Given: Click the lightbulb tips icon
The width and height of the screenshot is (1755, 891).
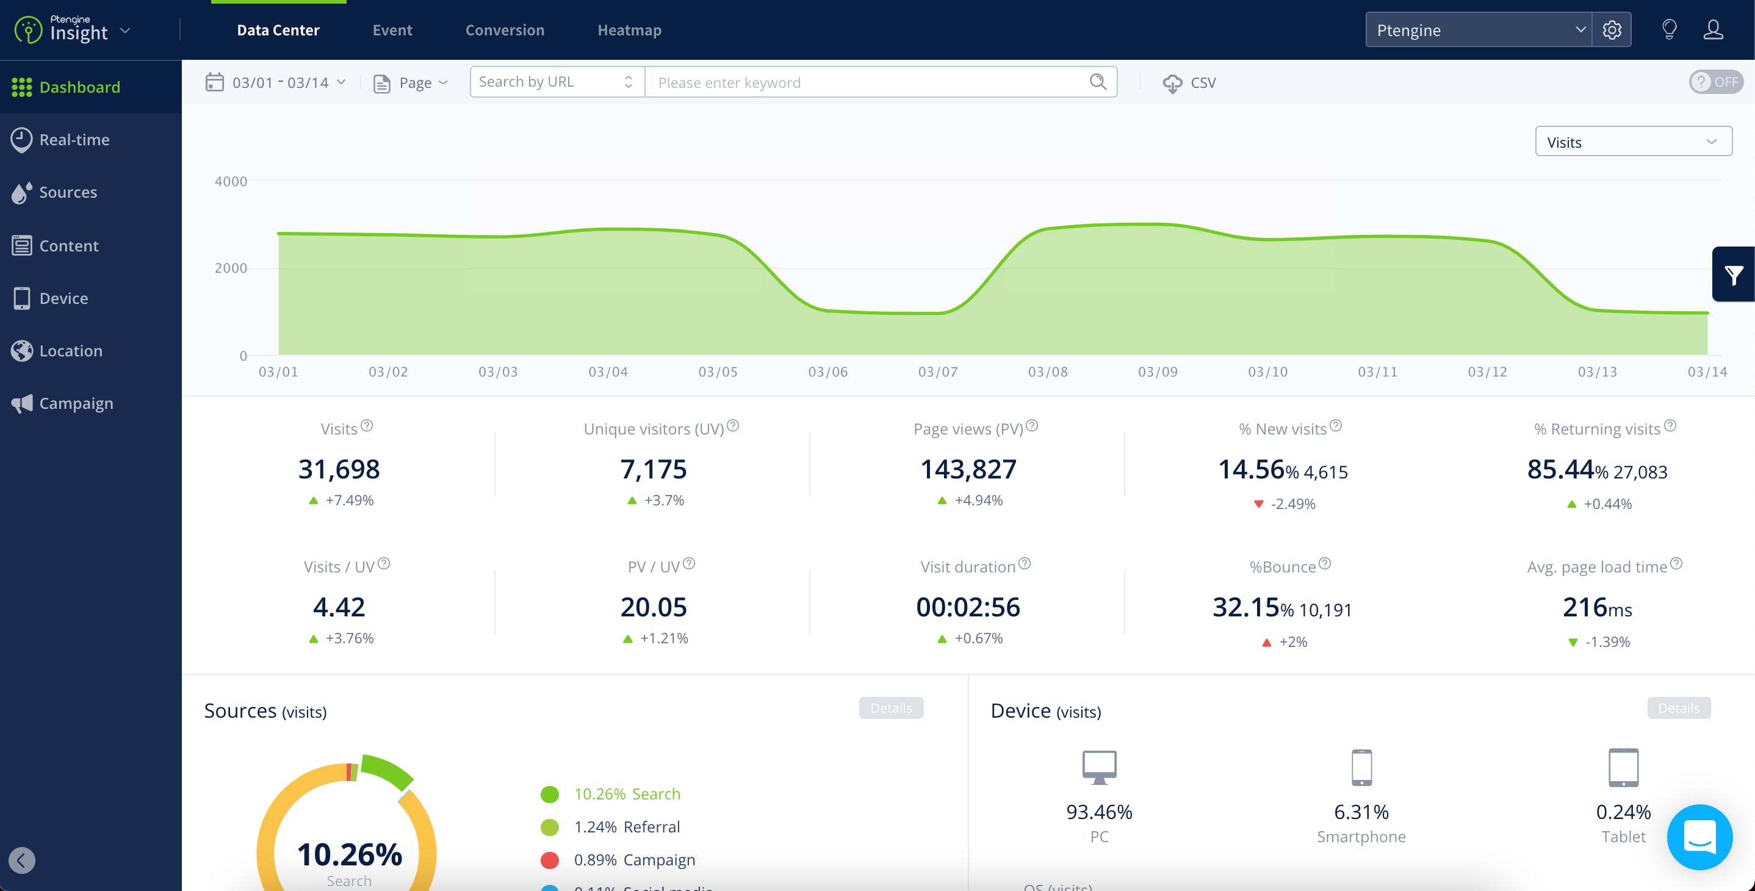Looking at the screenshot, I should pyautogui.click(x=1668, y=30).
